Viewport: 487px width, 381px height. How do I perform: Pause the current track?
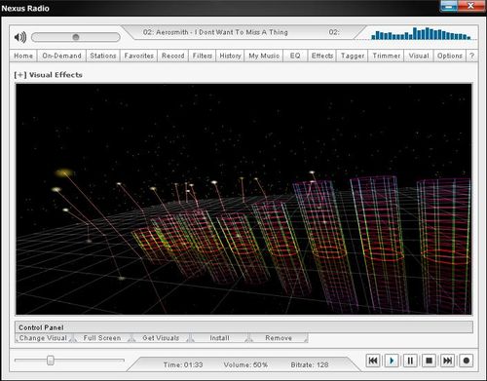tap(410, 361)
